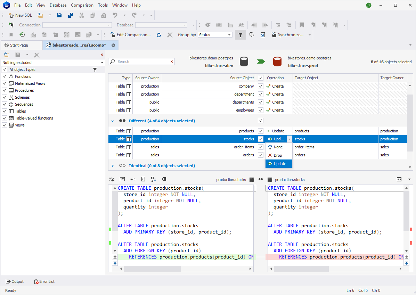Click Edit Comparison button

point(130,35)
